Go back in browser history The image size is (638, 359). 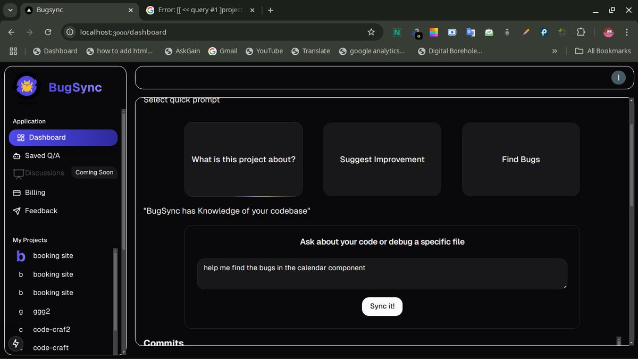click(x=12, y=32)
